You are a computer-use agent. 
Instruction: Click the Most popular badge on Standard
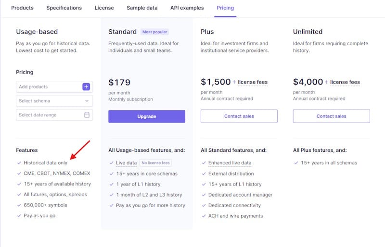pos(154,32)
